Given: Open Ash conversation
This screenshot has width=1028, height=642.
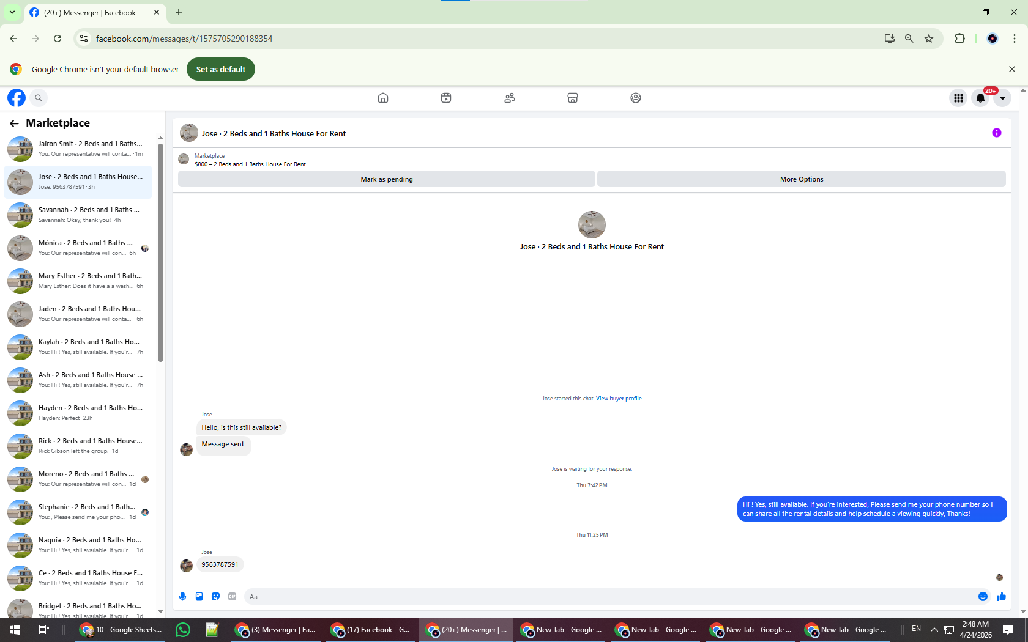Looking at the screenshot, I should [78, 380].
